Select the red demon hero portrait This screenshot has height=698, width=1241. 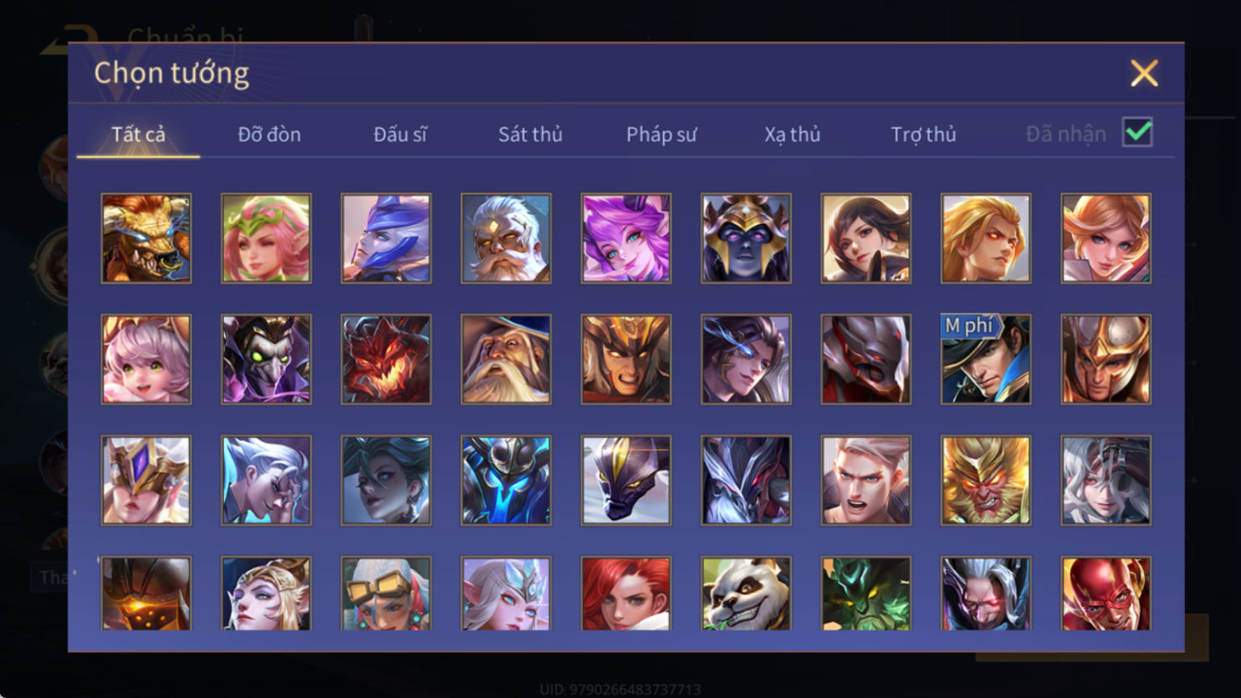[x=386, y=359]
